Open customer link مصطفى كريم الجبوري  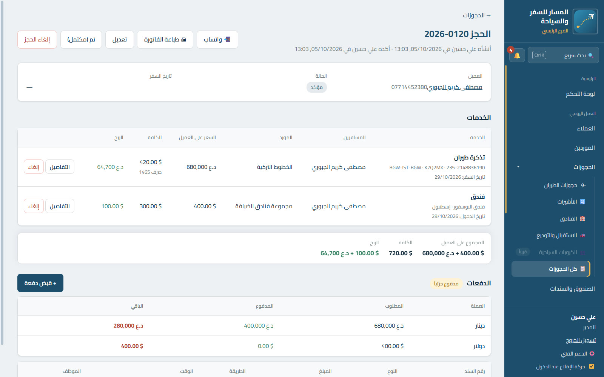455,87
